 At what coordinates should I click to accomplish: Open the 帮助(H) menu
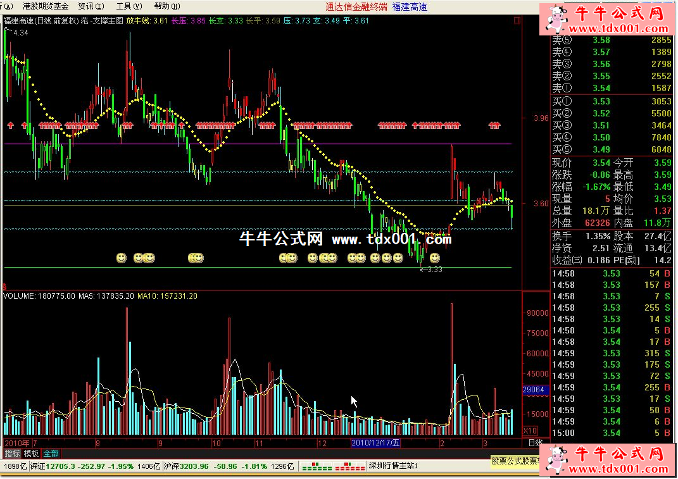point(167,6)
